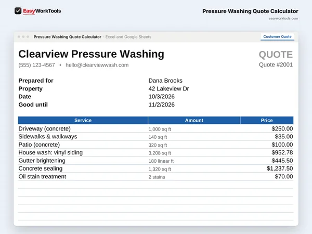Select the expiry date 11/2/2026

tap(162, 105)
